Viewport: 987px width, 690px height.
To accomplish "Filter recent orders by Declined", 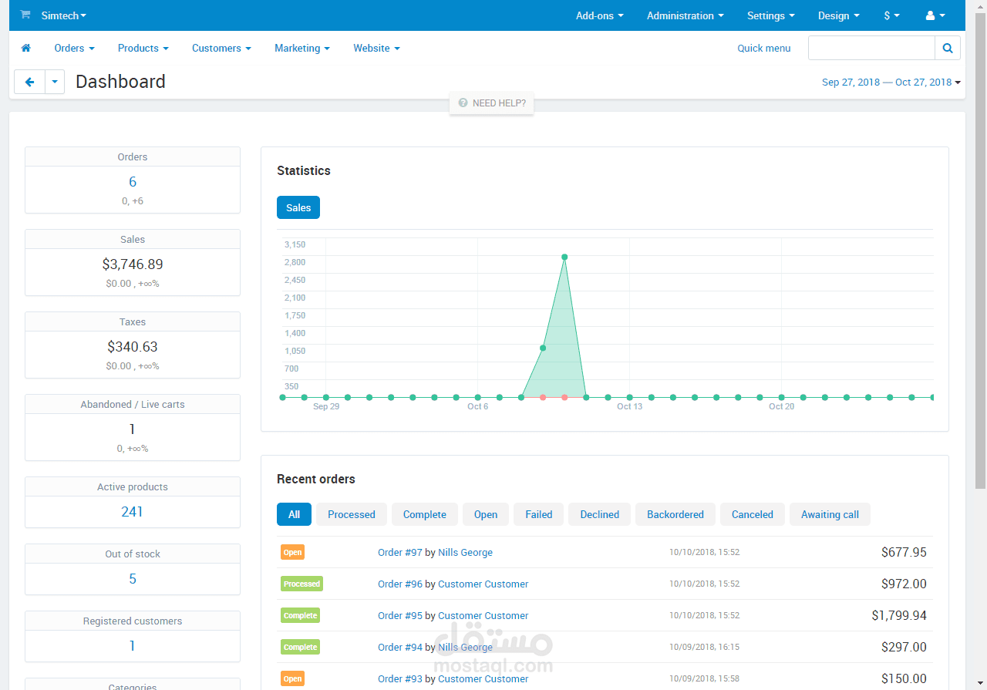I will [600, 514].
